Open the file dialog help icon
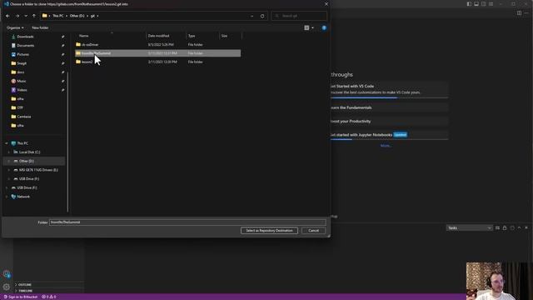 pyautogui.click(x=324, y=27)
